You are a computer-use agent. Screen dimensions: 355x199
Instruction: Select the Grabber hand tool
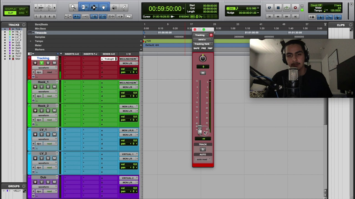click(x=104, y=7)
